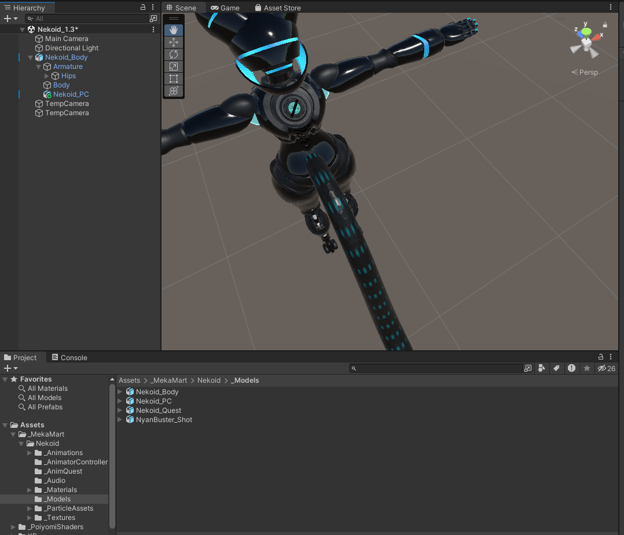Collapse the Nekoid_Body hierarchy object
The height and width of the screenshot is (535, 624).
click(31, 57)
